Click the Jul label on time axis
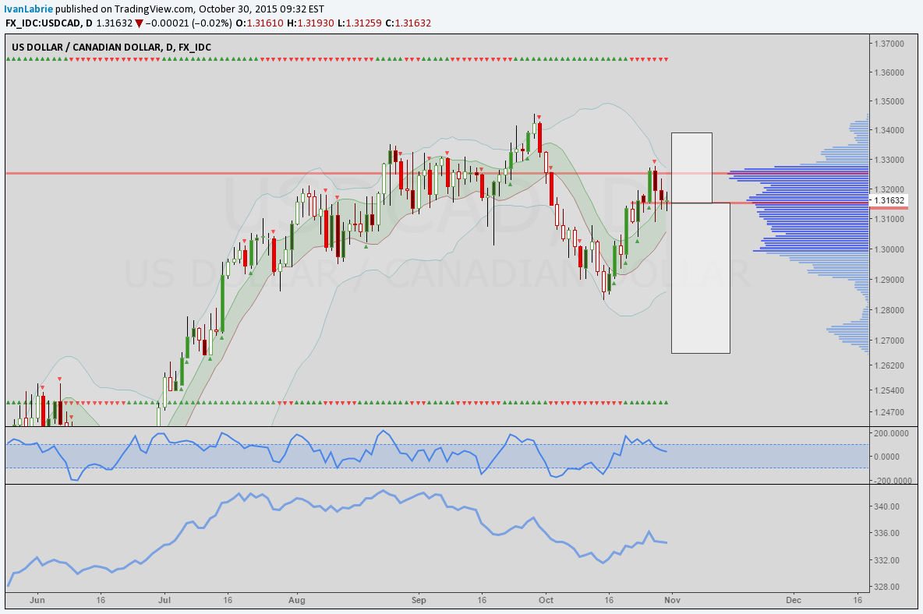Viewport: 923px width, 614px height. coord(164,600)
